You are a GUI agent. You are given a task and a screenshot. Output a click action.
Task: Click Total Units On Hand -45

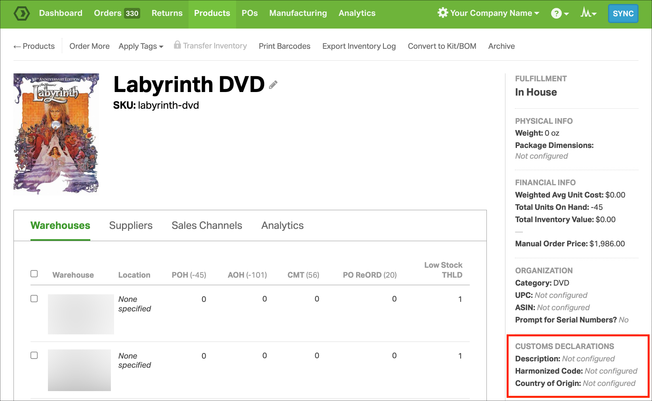559,207
